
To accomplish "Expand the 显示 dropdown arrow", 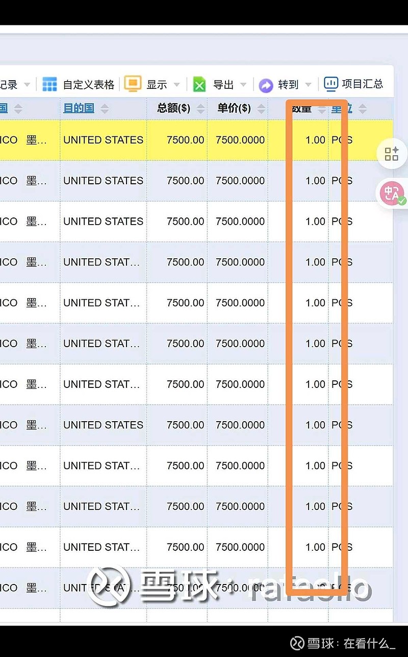I will click(177, 85).
